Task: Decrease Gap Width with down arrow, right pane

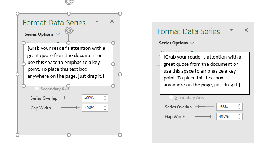Action: point(239,118)
